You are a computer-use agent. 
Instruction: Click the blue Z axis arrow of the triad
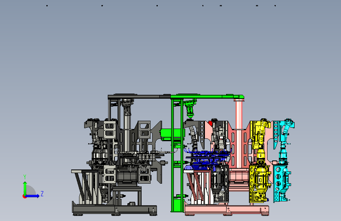click(33, 196)
